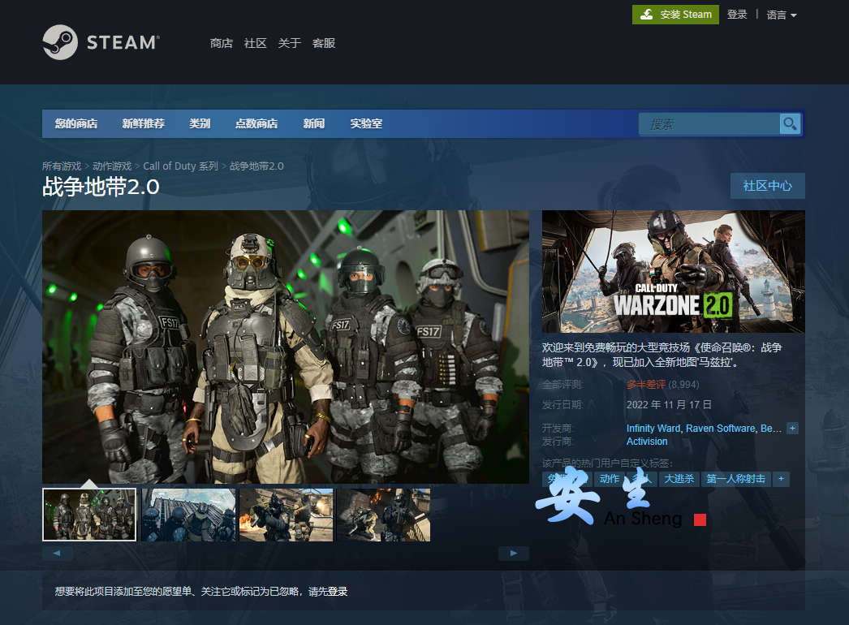Select the second thumbnail with ship scene
849x625 pixels.
tap(188, 515)
